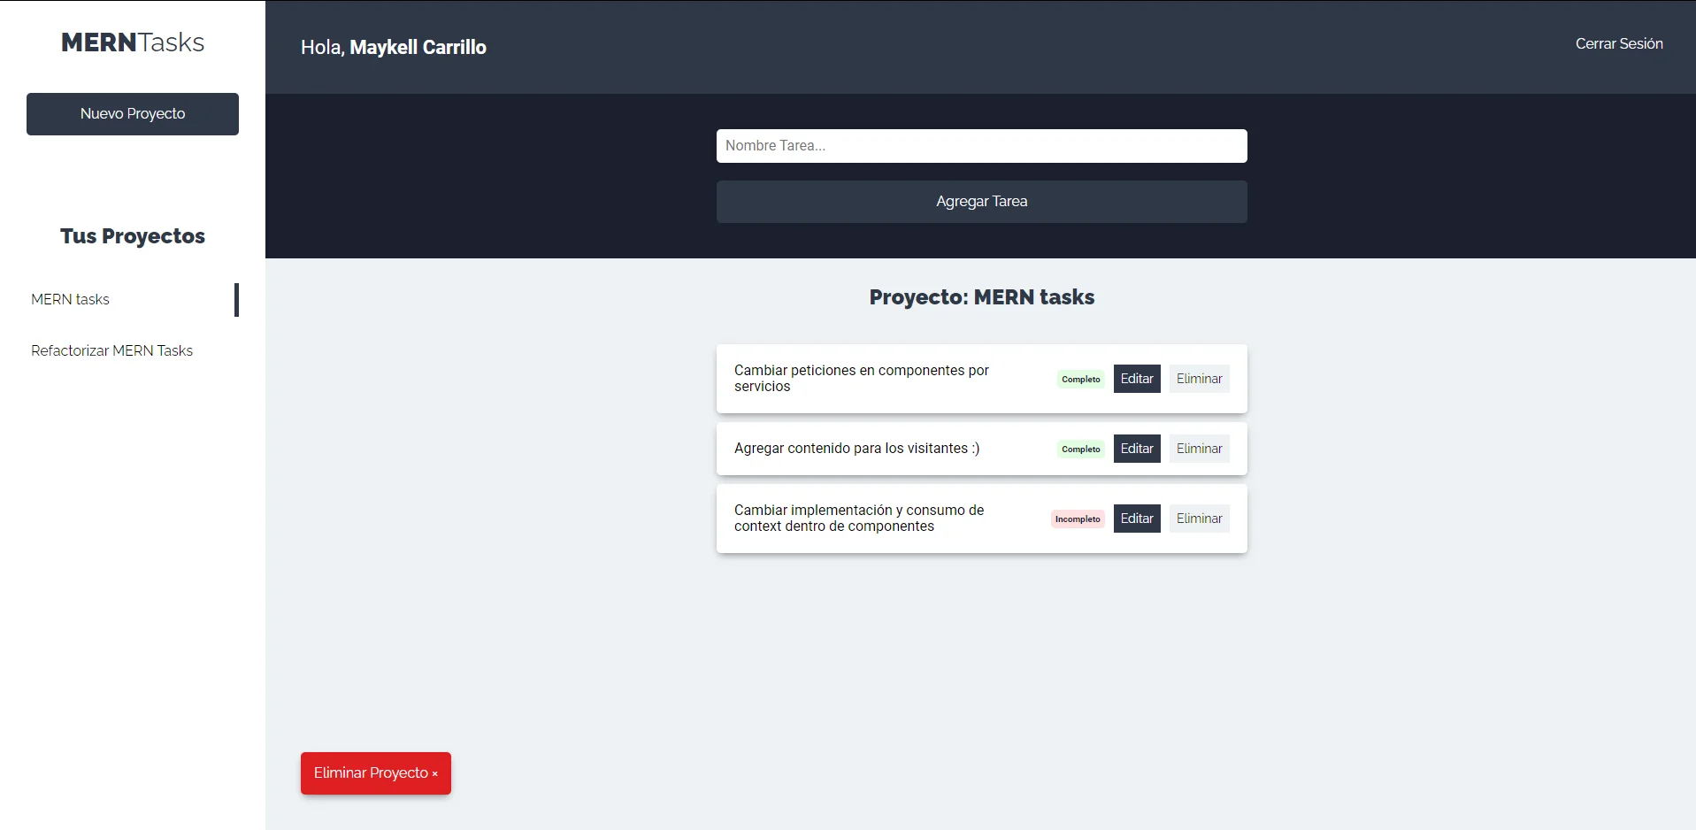Toggle Incompleto status on 'Cambiar implementación' task
1696x830 pixels.
(1078, 519)
